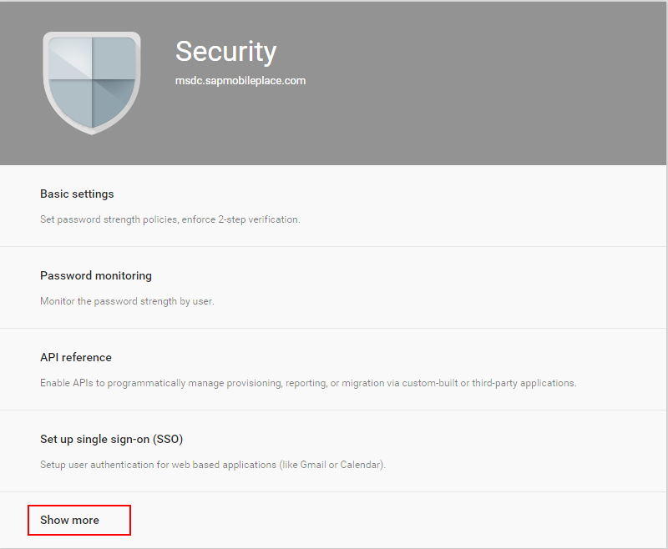Click the right-edge vertical scrollbar strip
Viewport: 668px width, 549px height.
(x=666, y=274)
